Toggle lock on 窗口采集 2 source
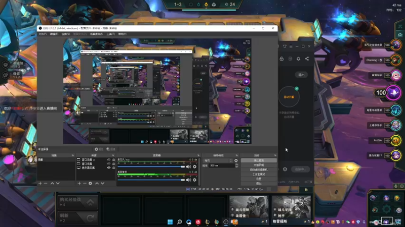 tap(113, 160)
